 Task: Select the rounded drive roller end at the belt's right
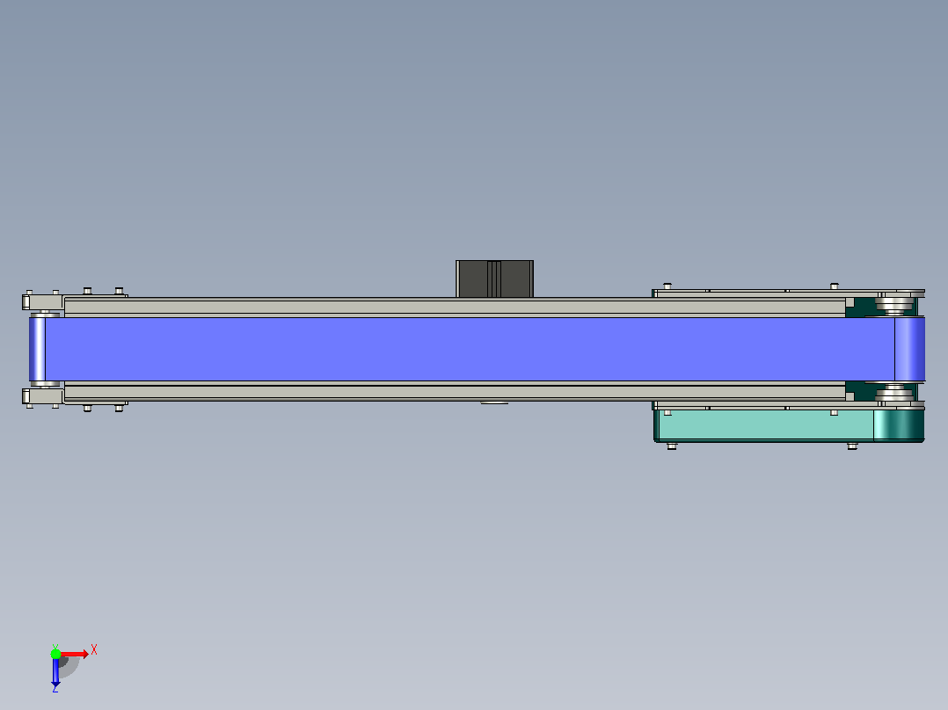pyautogui.click(x=910, y=349)
